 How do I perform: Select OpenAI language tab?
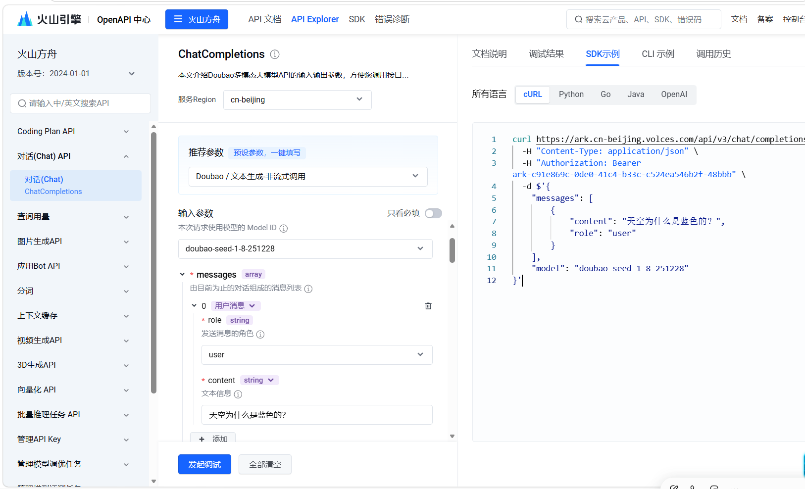point(674,95)
